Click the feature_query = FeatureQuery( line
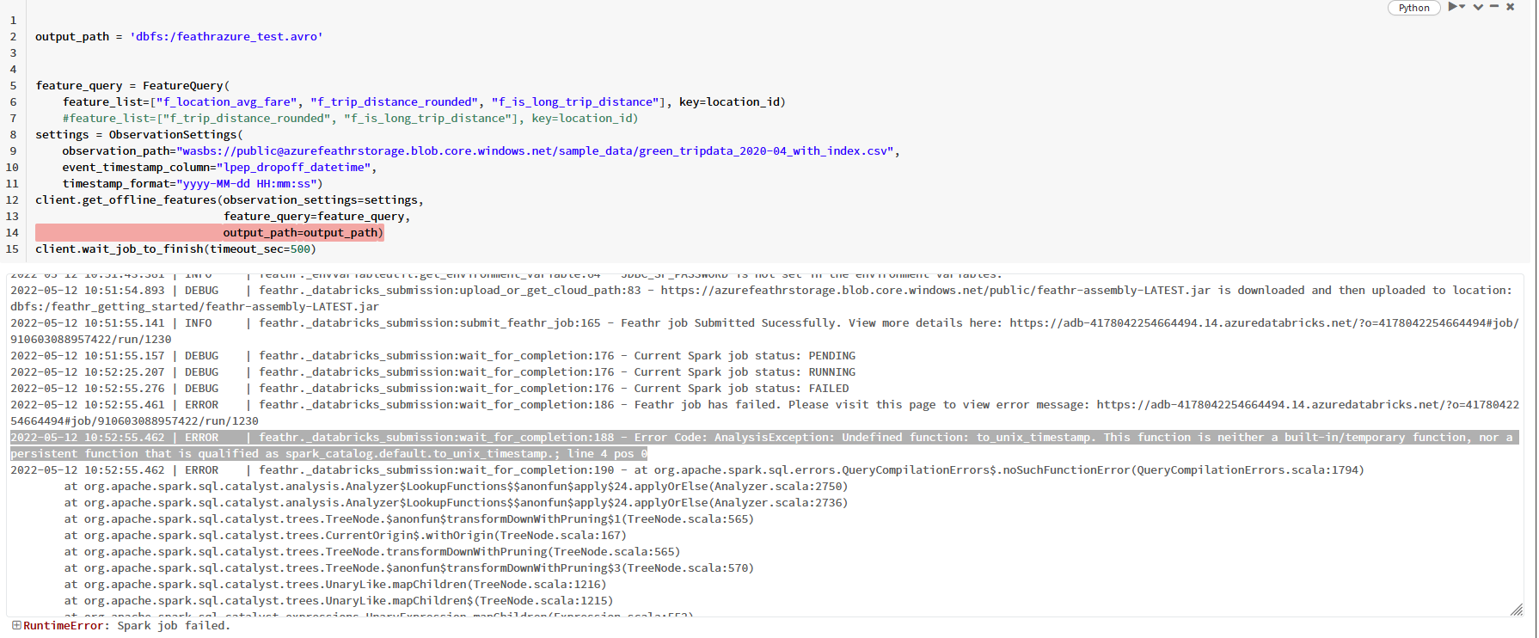Screen dimensions: 1539x638 (132, 86)
